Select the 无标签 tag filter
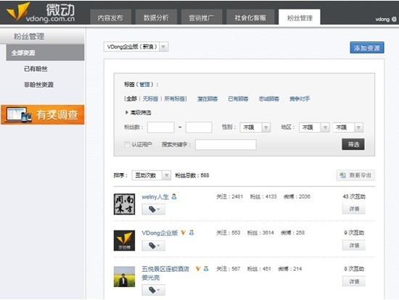Image resolution: width=399 pixels, height=300 pixels. 150,99
